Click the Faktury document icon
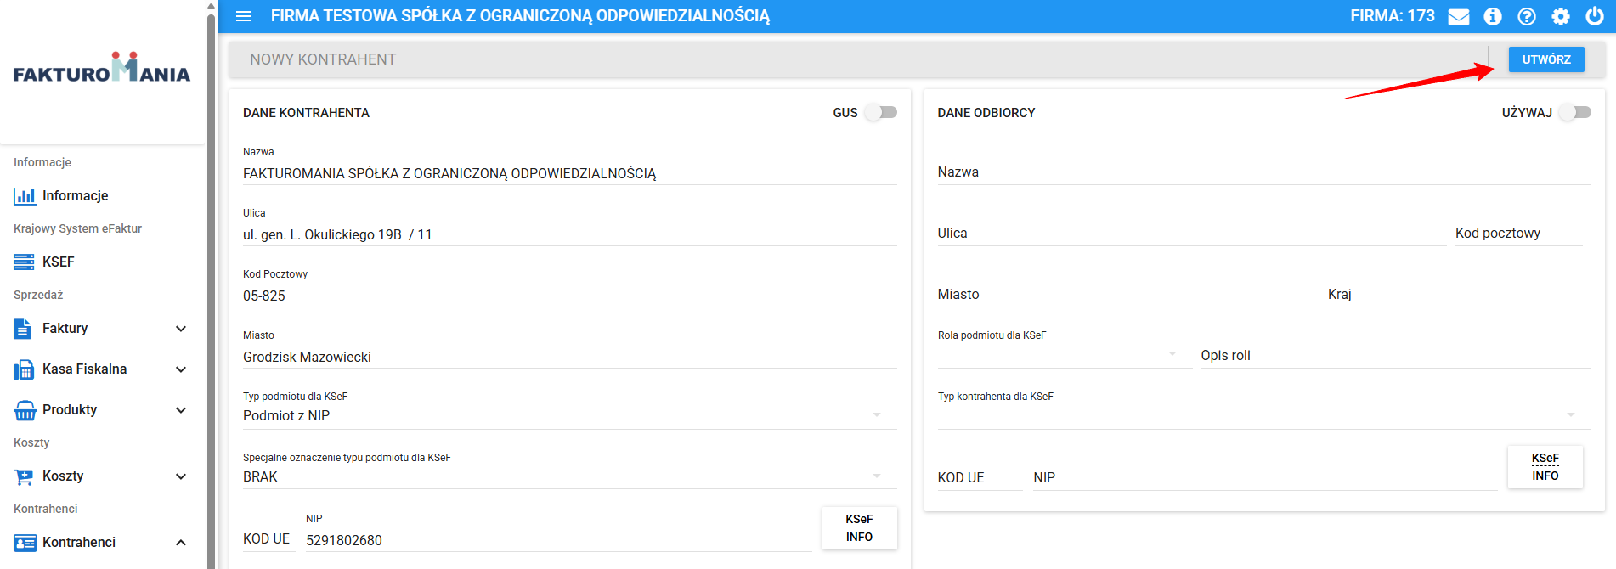This screenshot has width=1616, height=569. pos(23,329)
